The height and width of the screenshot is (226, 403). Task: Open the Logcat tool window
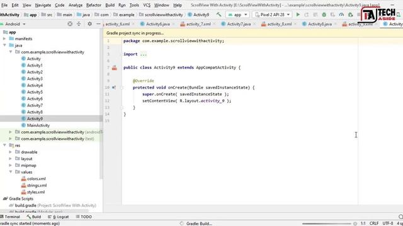point(59,217)
